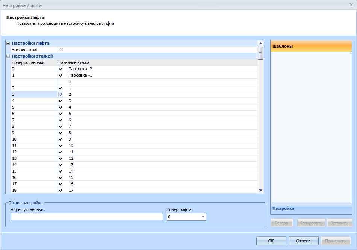
Task: Toggle checkmark for Парковка -1 row
Action: coord(61,76)
